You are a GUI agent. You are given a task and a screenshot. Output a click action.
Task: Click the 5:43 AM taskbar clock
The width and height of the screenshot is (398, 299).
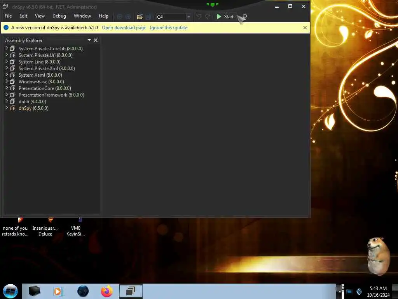click(x=378, y=292)
